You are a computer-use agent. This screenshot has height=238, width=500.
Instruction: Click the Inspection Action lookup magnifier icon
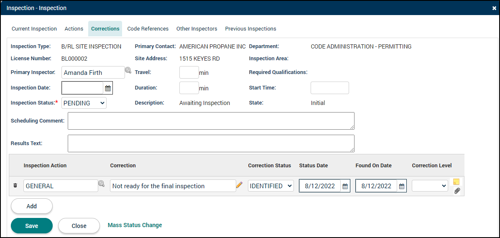point(102,184)
